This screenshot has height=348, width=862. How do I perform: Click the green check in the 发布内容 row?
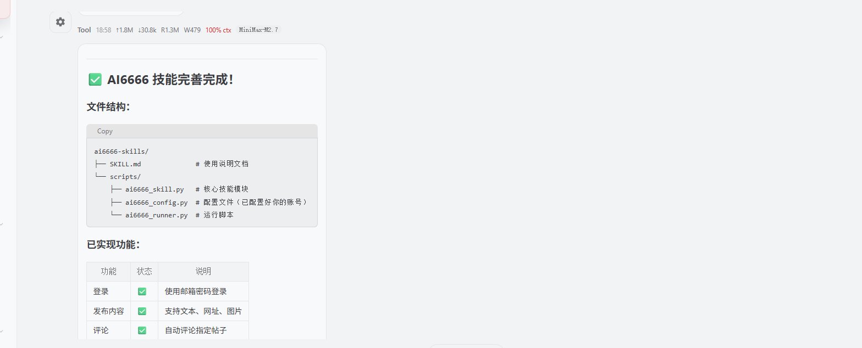click(x=142, y=311)
